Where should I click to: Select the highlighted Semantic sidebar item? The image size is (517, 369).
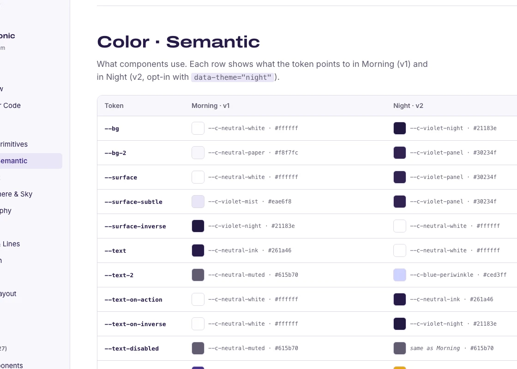[x=31, y=161]
